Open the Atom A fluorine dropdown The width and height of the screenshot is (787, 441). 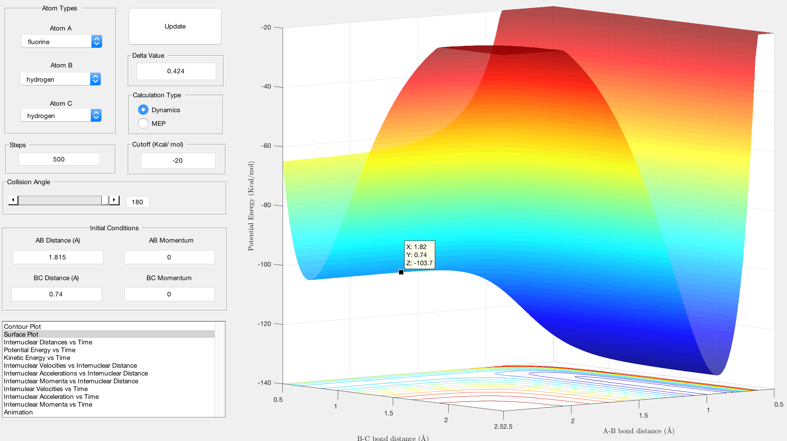tap(62, 42)
